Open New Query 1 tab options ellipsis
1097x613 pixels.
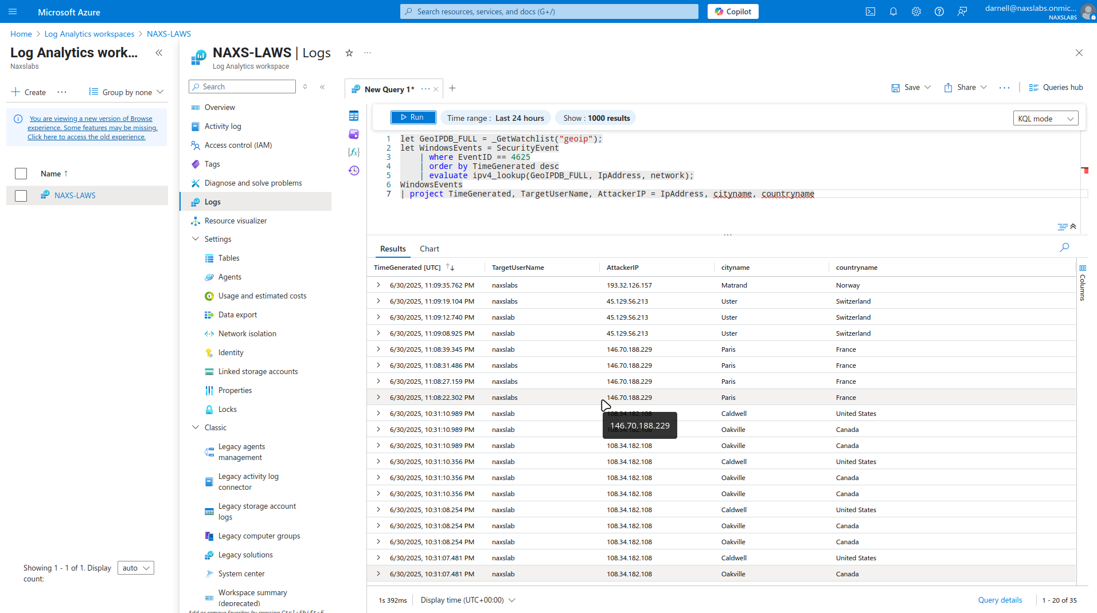pyautogui.click(x=425, y=89)
